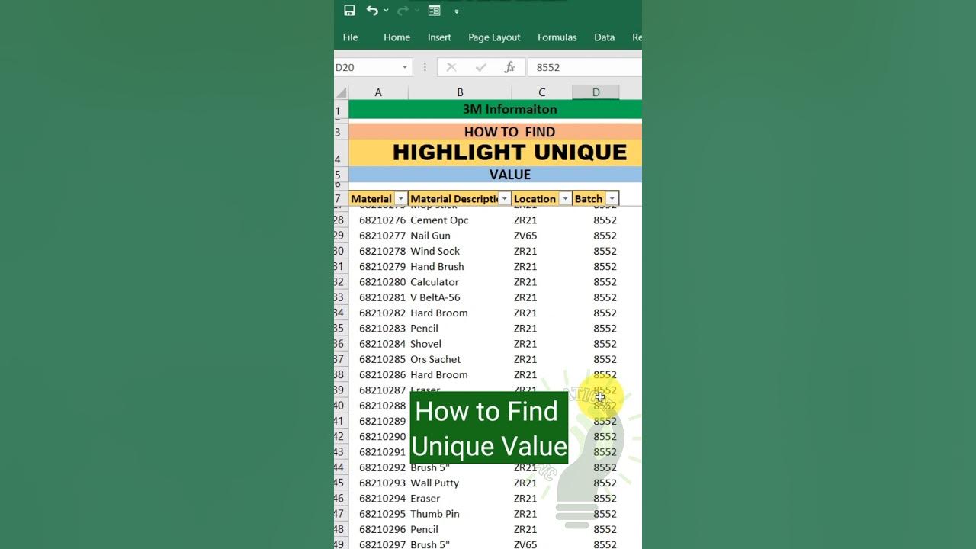Confirm entry with the checkmark icon

[x=480, y=67]
